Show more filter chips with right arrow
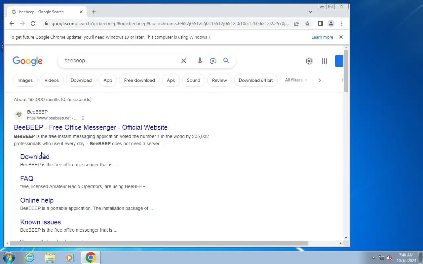This screenshot has height=264, width=423. (319, 80)
